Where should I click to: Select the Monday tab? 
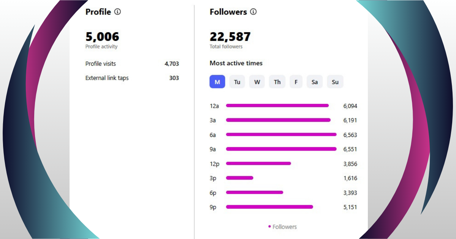(x=217, y=82)
